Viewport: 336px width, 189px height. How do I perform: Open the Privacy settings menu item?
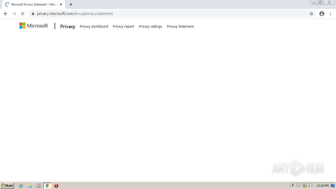click(x=150, y=26)
